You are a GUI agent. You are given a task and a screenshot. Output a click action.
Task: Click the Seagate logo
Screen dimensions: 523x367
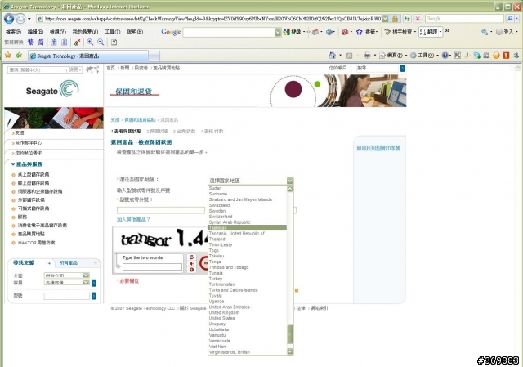tap(52, 89)
